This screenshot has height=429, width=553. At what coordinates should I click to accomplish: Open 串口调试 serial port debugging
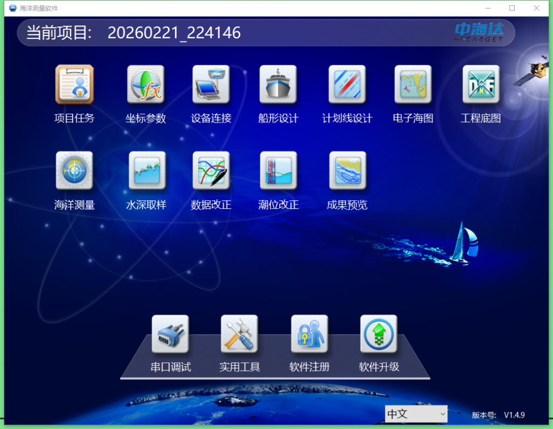coord(171,335)
